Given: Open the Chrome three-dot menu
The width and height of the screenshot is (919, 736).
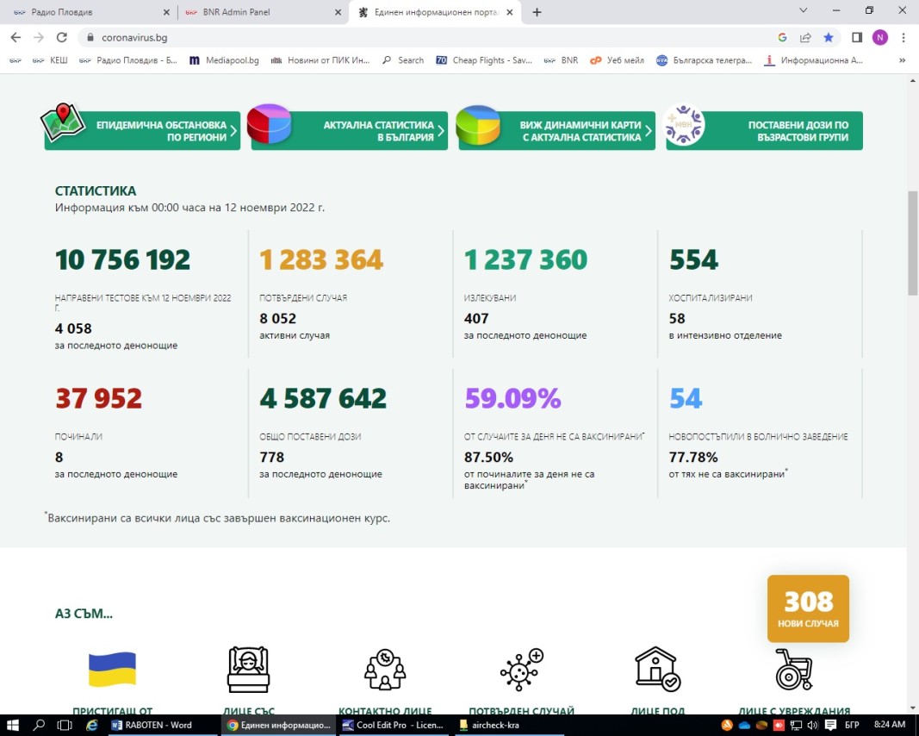Looking at the screenshot, I should pyautogui.click(x=903, y=37).
